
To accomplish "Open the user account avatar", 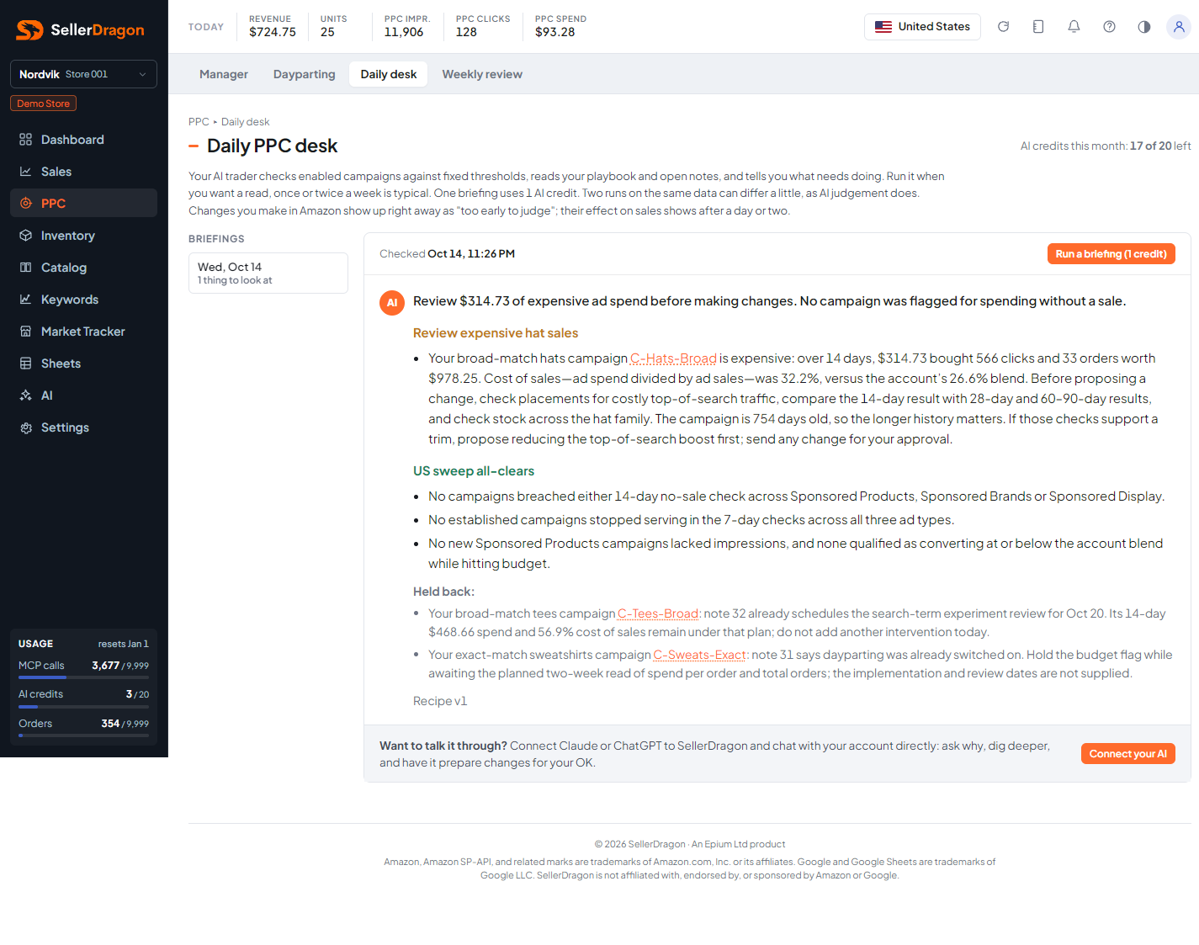I will point(1179,27).
